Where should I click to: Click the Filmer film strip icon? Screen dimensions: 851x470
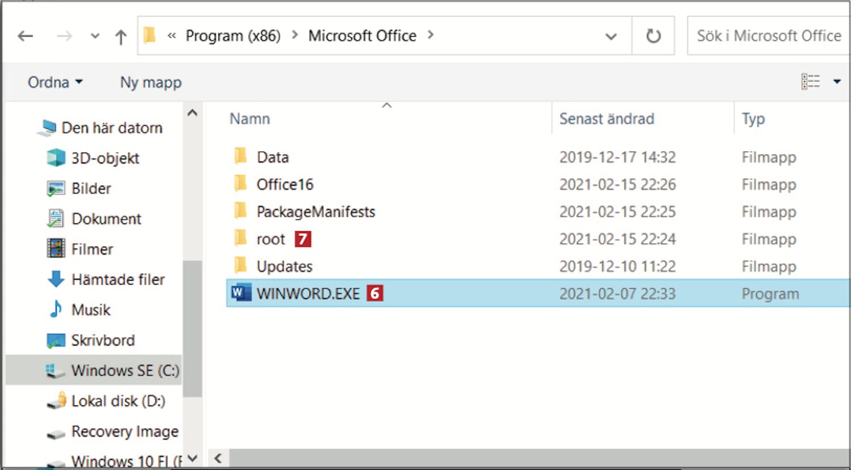point(56,248)
